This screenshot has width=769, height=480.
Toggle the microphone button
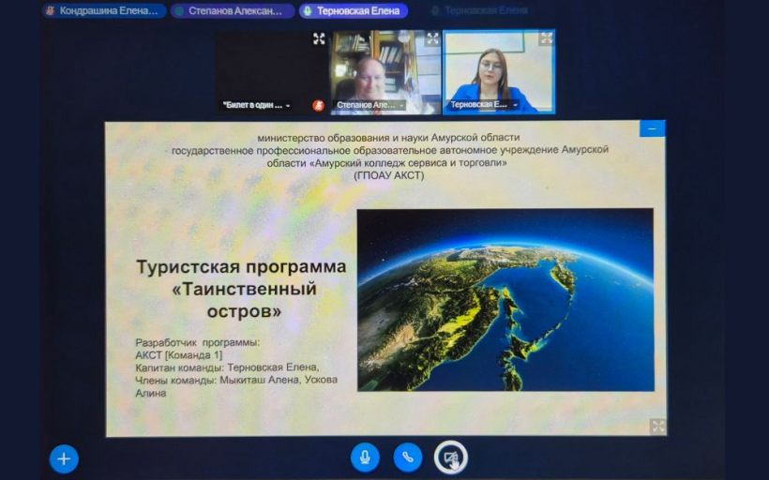(365, 457)
